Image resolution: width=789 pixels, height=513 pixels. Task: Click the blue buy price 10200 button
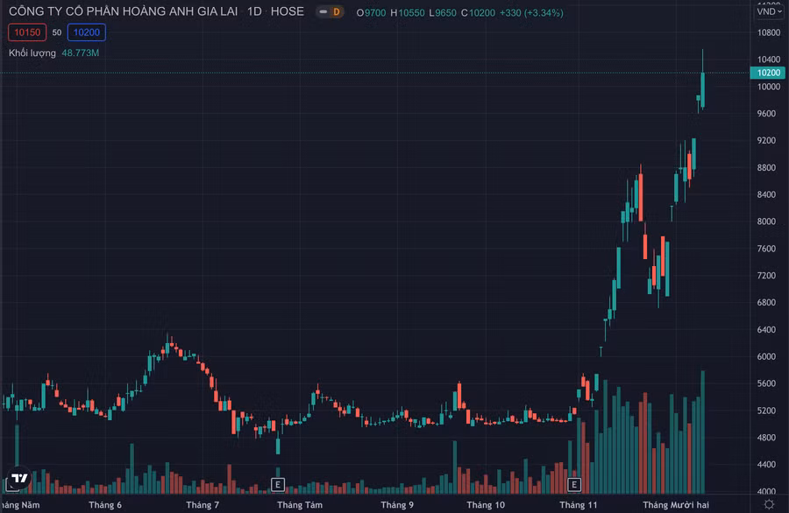pyautogui.click(x=86, y=32)
